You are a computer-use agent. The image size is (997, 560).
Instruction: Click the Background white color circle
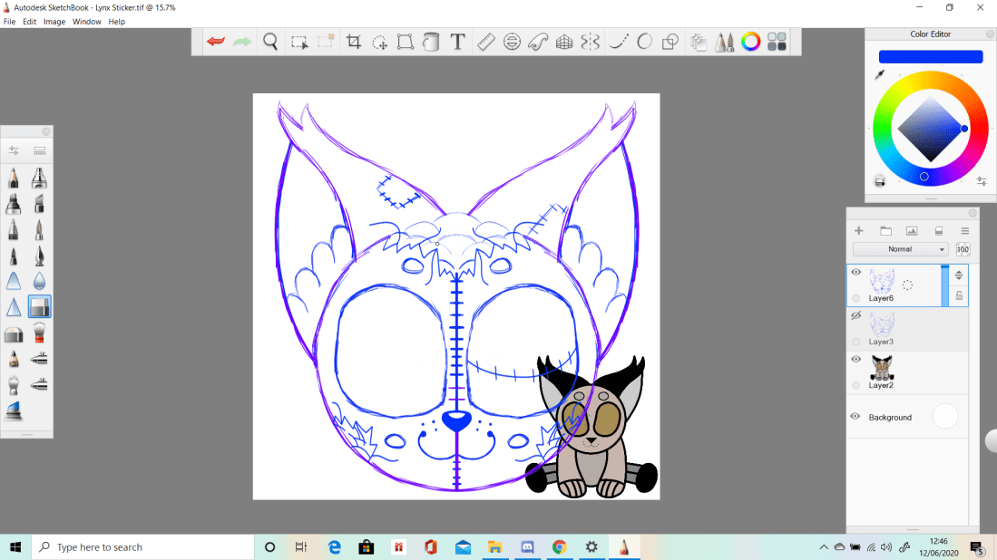[945, 417]
